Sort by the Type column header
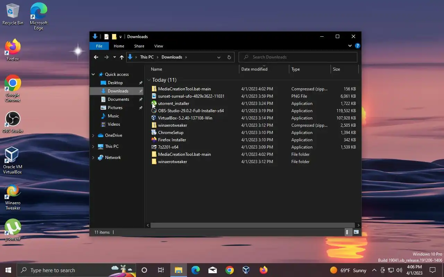444x277 pixels. (x=310, y=69)
